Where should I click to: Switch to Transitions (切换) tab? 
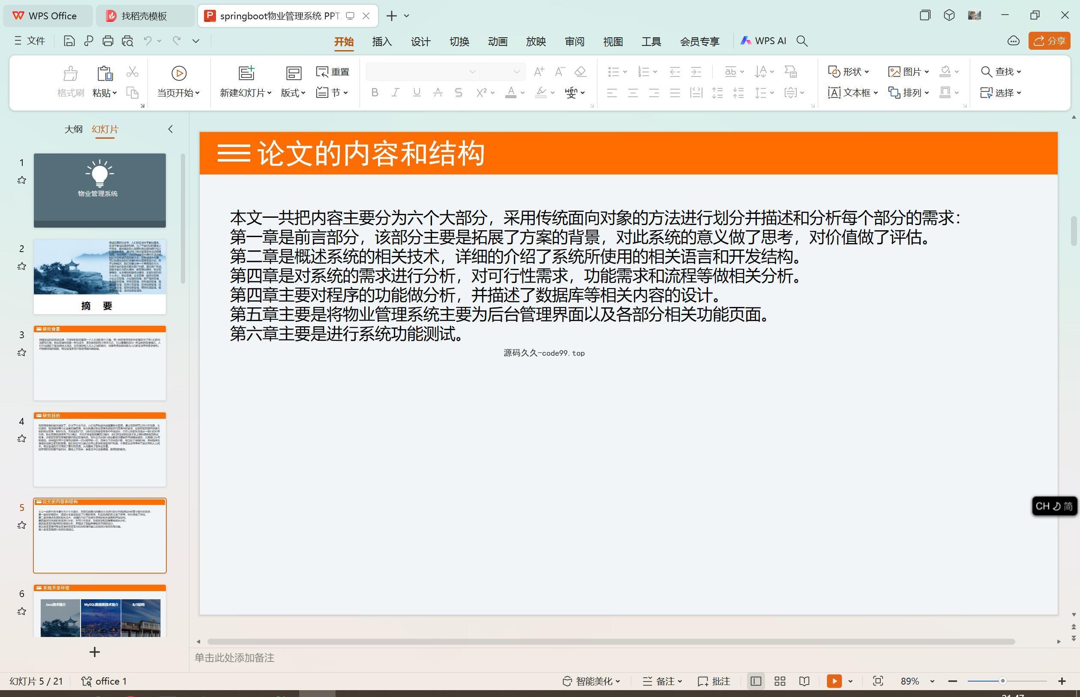459,42
